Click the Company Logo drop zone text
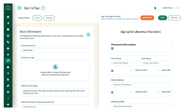Image resolution: width=185 pixels, height=111 pixels. click(55, 74)
